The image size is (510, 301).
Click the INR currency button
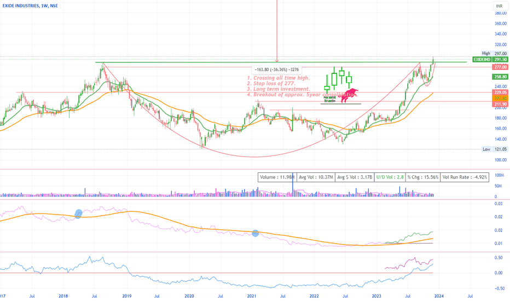tap(499, 6)
